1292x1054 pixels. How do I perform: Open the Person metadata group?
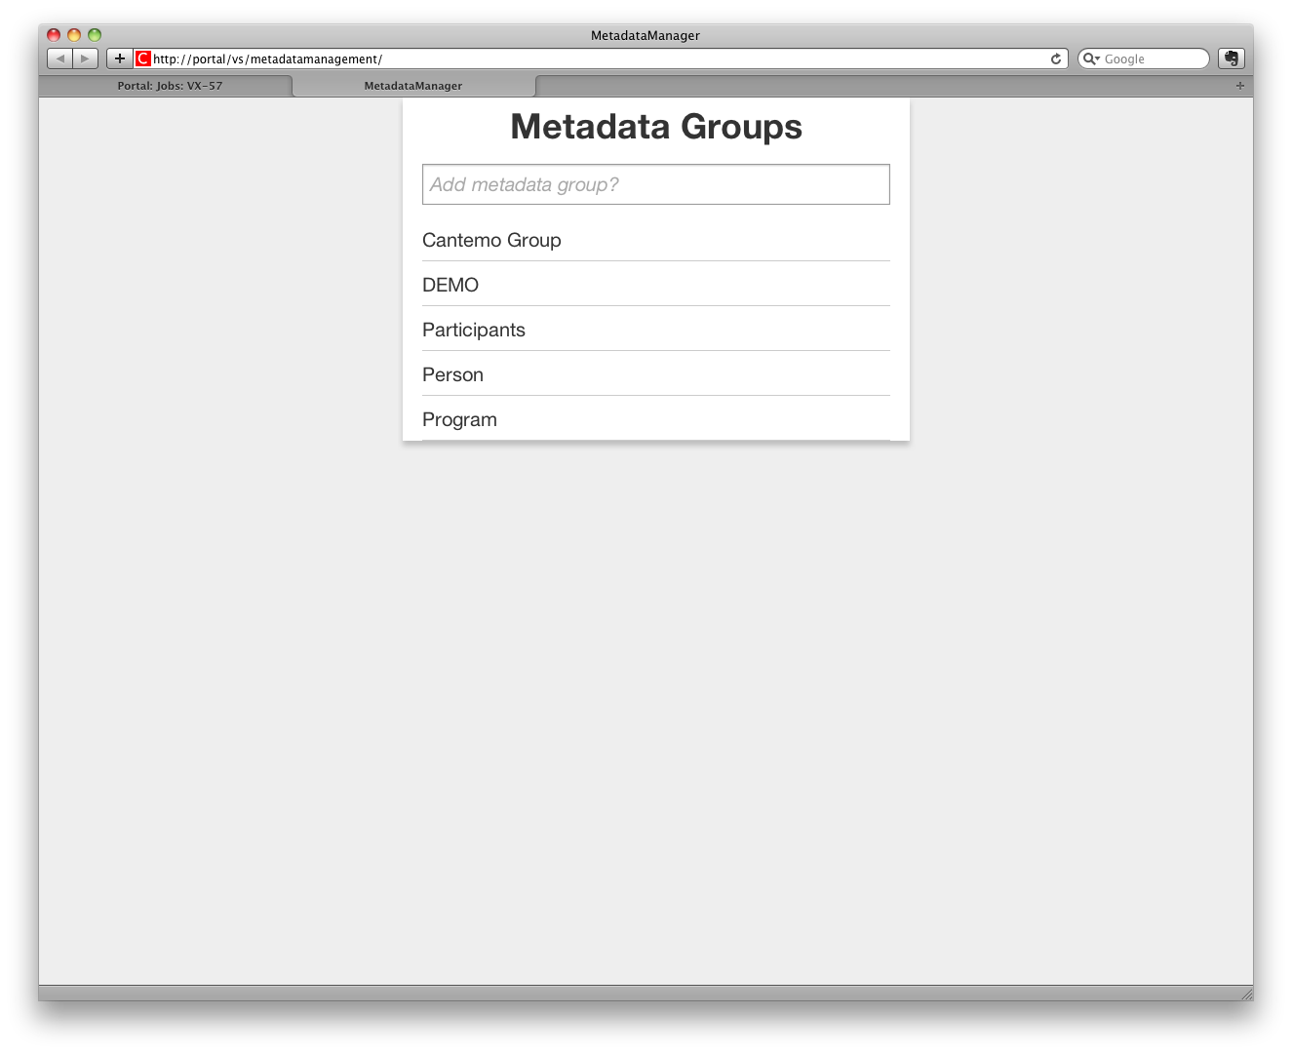click(656, 374)
